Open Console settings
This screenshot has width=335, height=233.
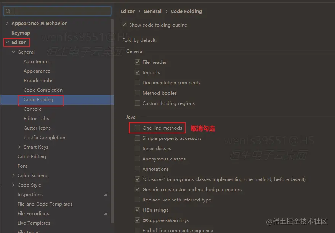point(32,109)
